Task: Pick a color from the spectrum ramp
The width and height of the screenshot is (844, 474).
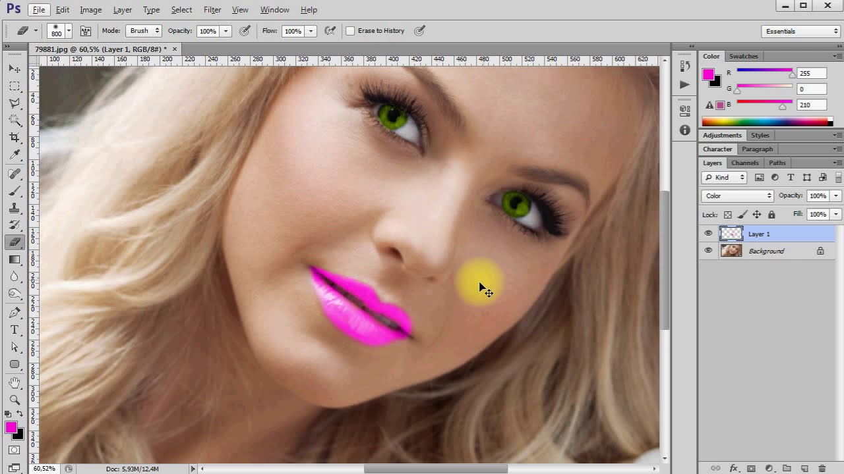Action: [765, 122]
